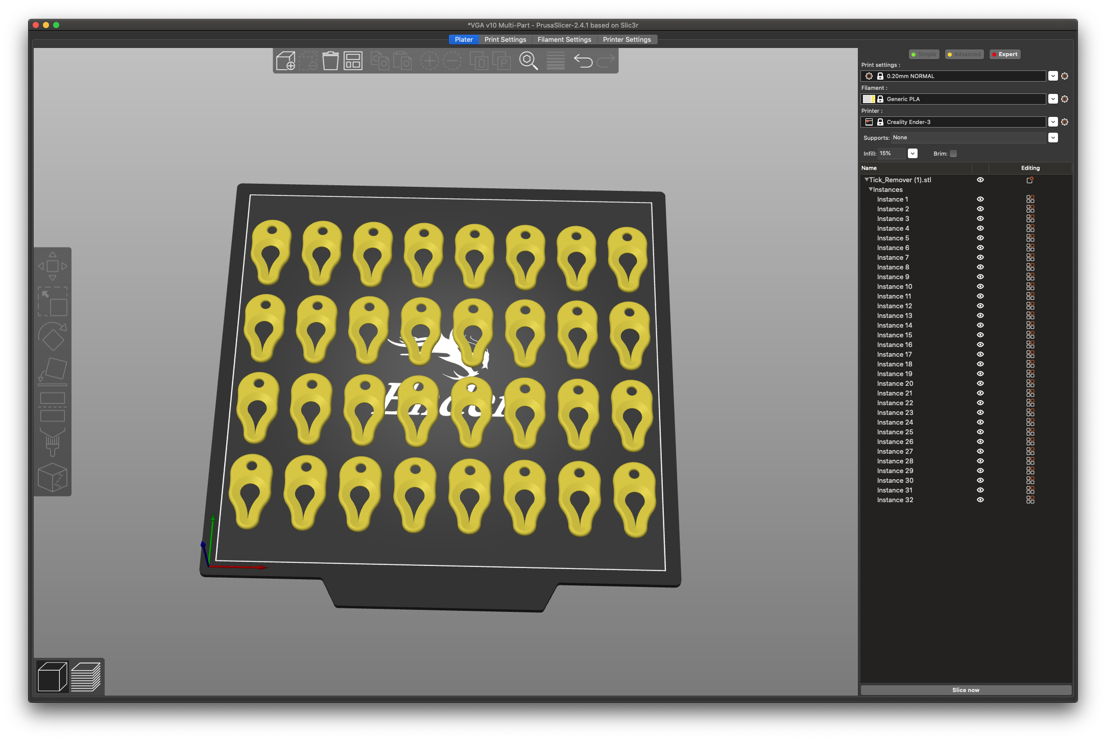Click the Slice now button
Screen dimensions: 1106x740
tap(966, 690)
